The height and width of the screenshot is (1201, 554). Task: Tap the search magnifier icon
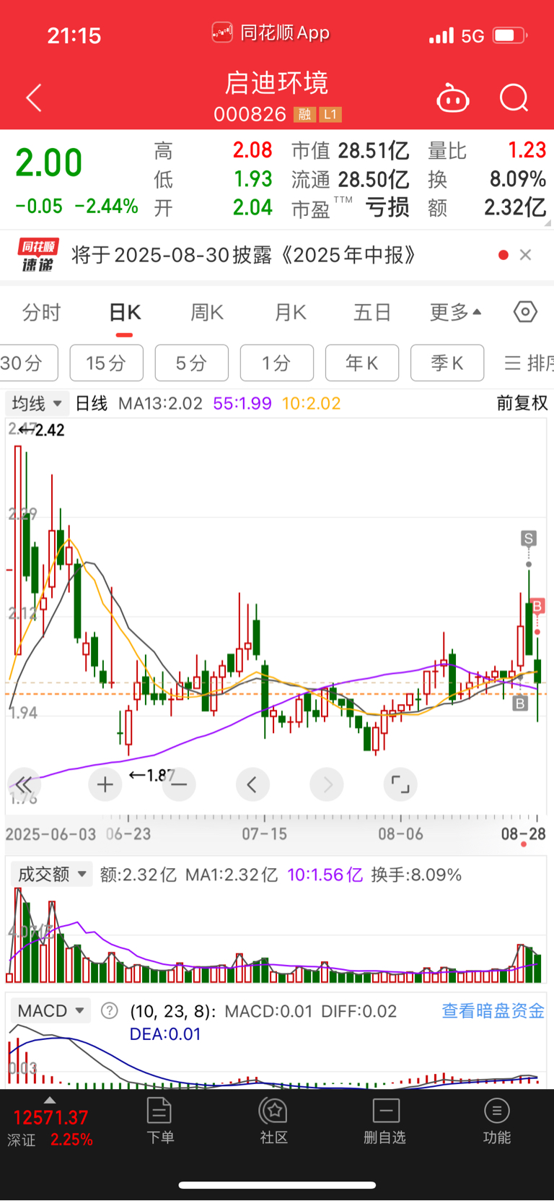point(514,98)
